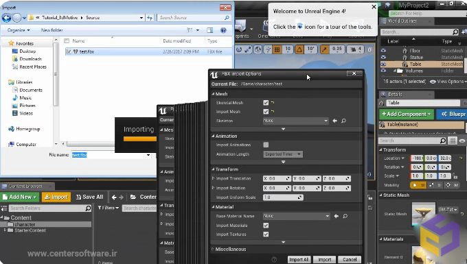
Task: Collapse the Transform section in Details
Action: (x=380, y=149)
